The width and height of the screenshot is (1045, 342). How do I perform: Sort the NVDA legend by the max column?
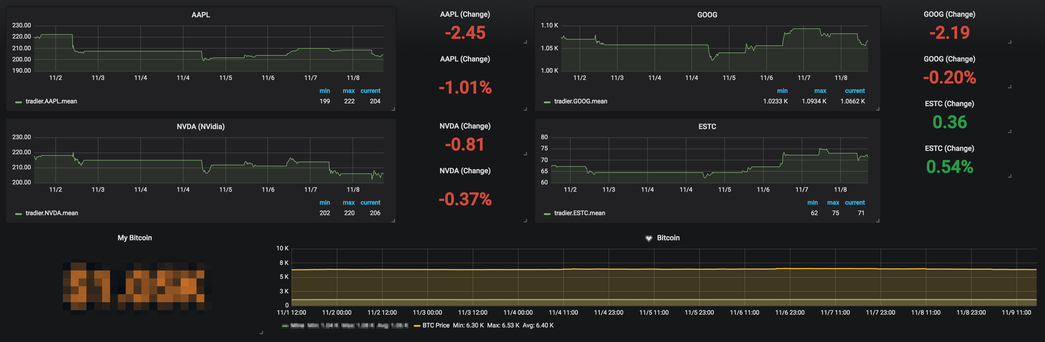[349, 203]
